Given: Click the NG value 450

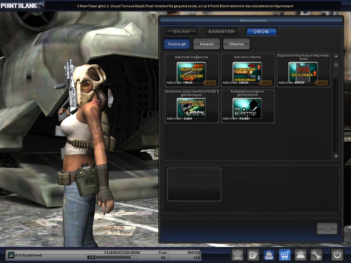Looking at the screenshot, I should 196,258.
